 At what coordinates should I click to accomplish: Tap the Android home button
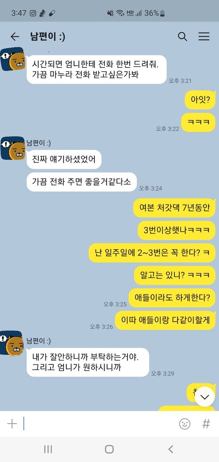coord(109,449)
